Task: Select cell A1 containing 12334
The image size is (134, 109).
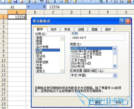Action: (17, 17)
